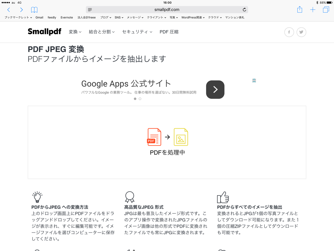Open a new tab with plus icon
The image size is (334, 251).
[x=313, y=10]
